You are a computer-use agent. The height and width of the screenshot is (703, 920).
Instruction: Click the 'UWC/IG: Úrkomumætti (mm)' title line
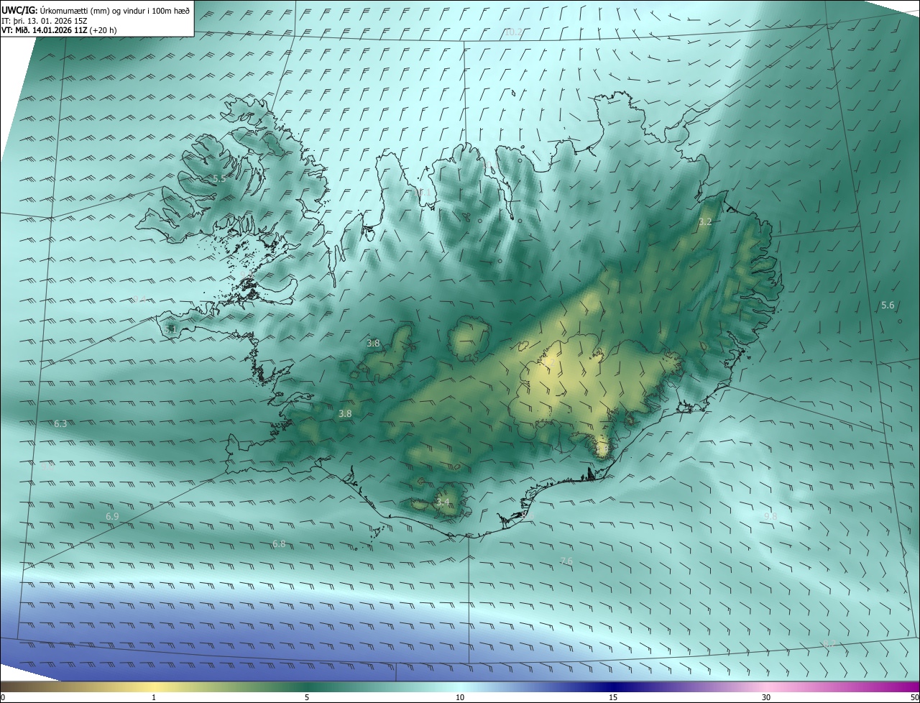point(96,9)
